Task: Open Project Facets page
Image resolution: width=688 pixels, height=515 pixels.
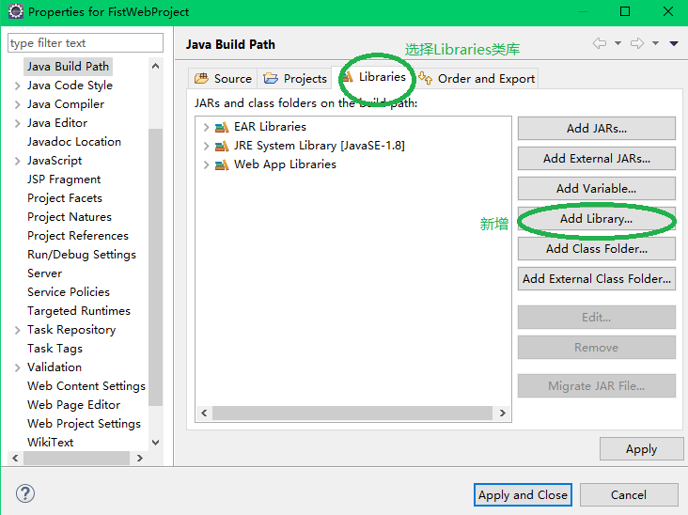Action: [65, 198]
